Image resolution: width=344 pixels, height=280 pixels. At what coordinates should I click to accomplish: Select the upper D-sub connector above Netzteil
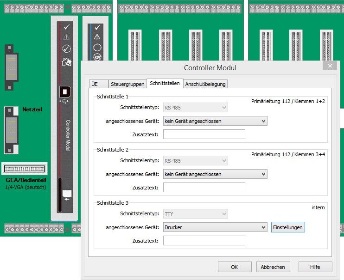pyautogui.click(x=12, y=67)
